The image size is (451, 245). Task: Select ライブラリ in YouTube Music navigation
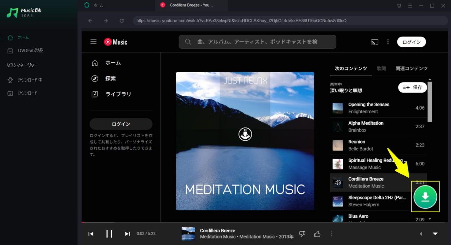click(112, 94)
